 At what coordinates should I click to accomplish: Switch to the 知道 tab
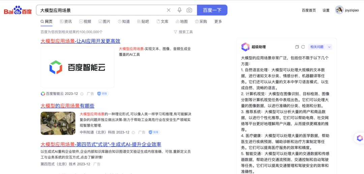pos(124,22)
